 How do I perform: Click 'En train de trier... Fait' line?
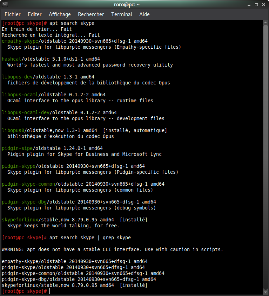37,29
